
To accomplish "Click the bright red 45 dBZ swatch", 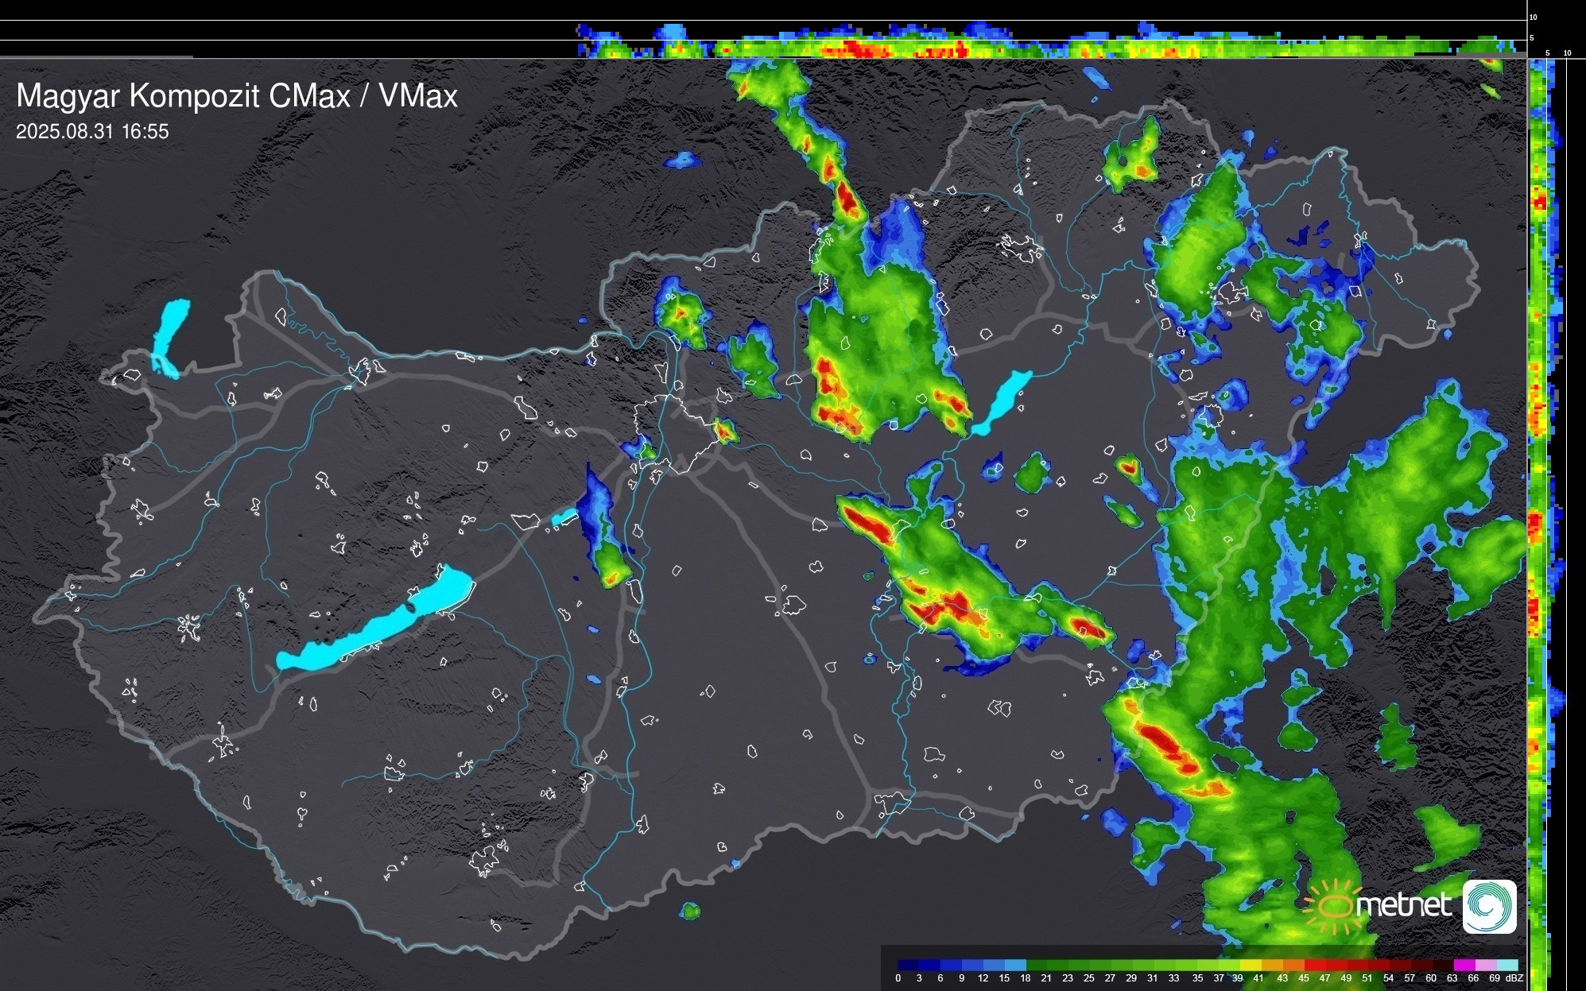I will pos(1315,965).
